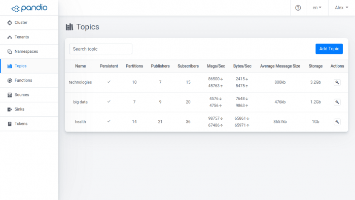Click the Cluster icon in sidebar
Image resolution: width=355 pixels, height=200 pixels.
pos(10,23)
